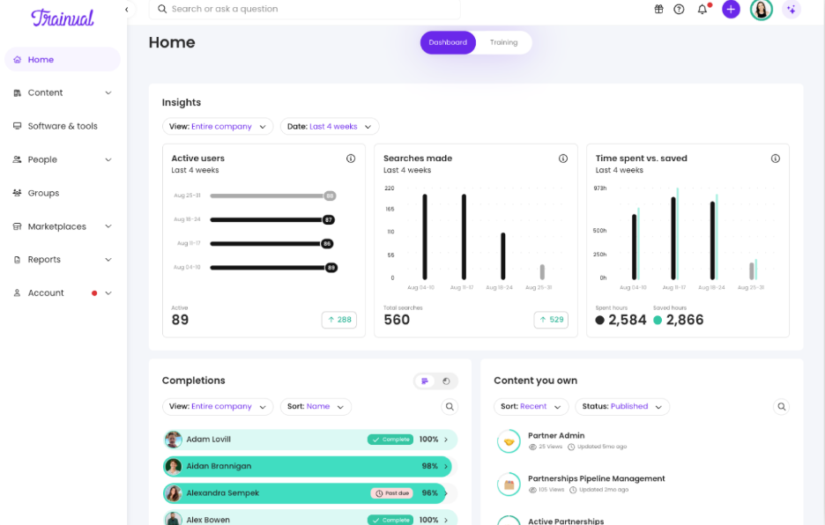Click the search magnifier in the Completions panel
The height and width of the screenshot is (525, 825).
coord(450,406)
